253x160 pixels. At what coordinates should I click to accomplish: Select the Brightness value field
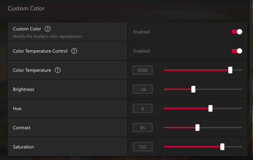pyautogui.click(x=143, y=89)
